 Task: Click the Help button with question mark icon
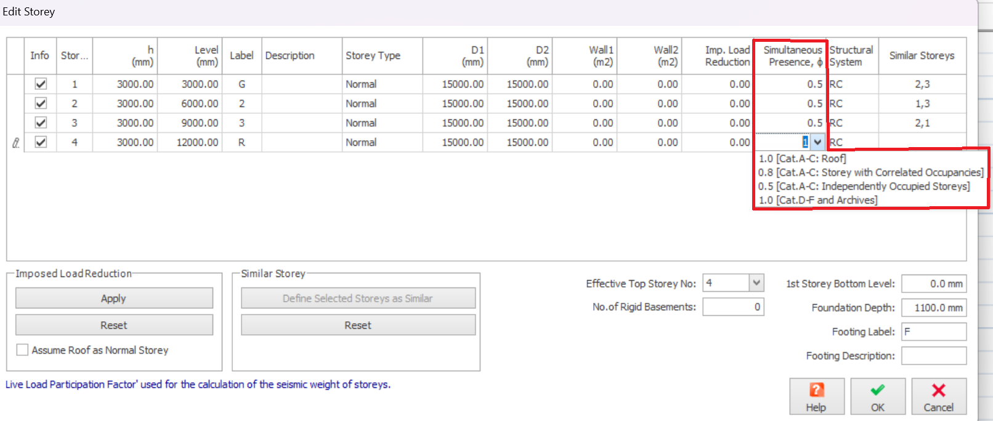816,396
